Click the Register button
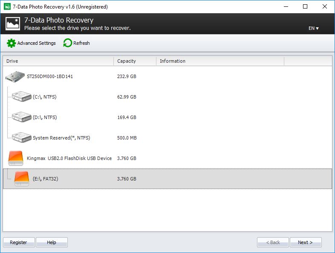Viewport: 335px width, 253px height. pyautogui.click(x=19, y=242)
